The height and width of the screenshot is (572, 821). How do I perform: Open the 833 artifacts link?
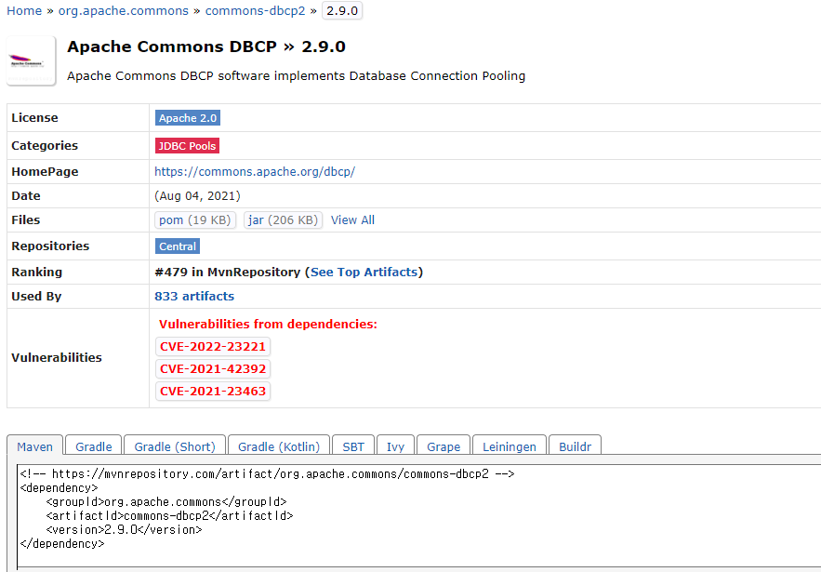194,297
